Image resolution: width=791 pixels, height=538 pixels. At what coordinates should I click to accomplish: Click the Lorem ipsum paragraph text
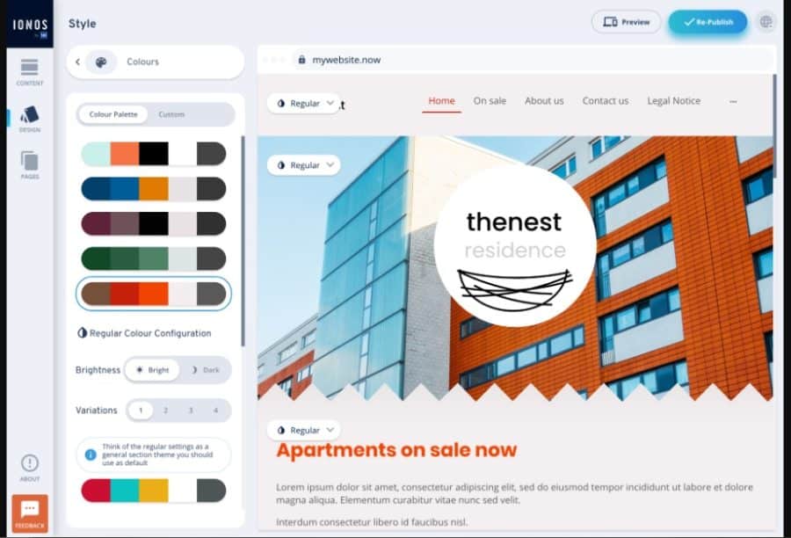pyautogui.click(x=514, y=493)
